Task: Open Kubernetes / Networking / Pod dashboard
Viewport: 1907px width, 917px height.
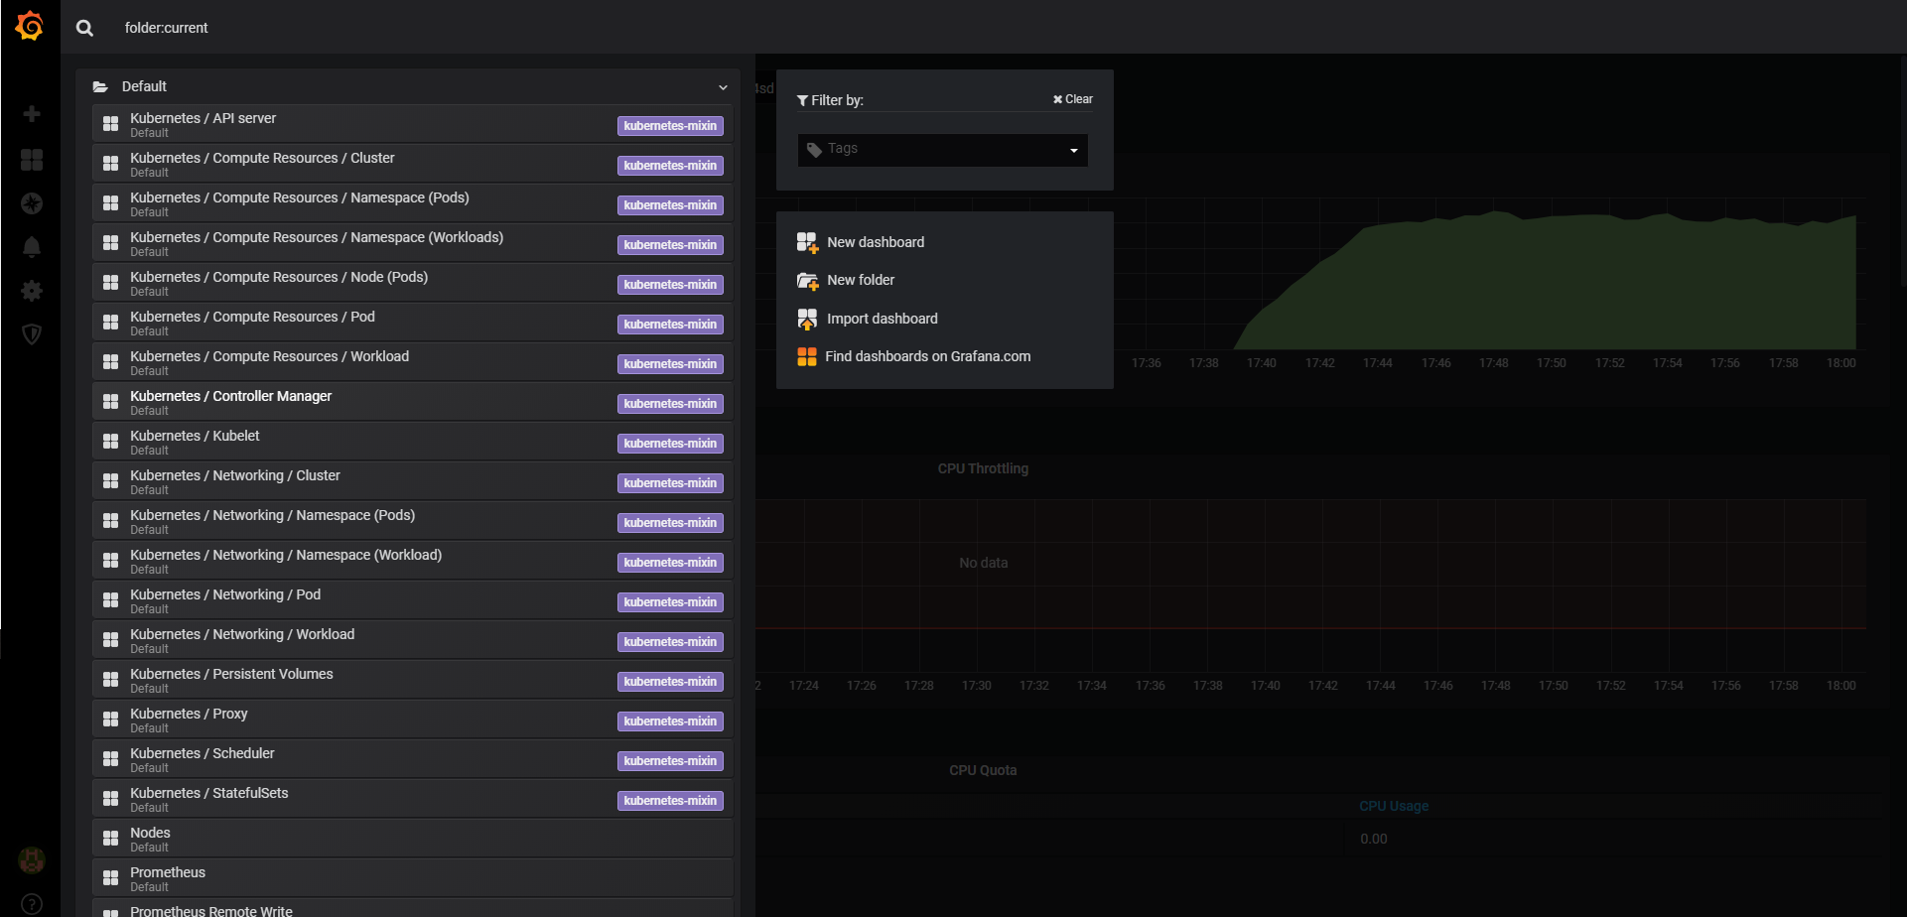Action: (x=413, y=600)
